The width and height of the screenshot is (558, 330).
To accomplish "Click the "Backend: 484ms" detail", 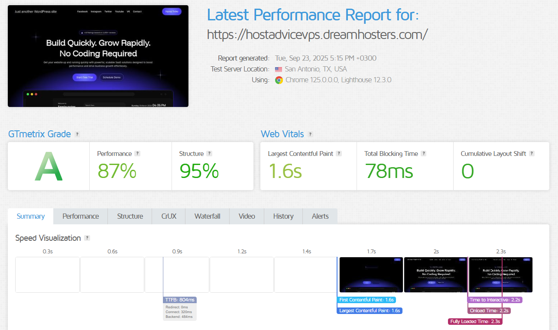I will pyautogui.click(x=179, y=317).
